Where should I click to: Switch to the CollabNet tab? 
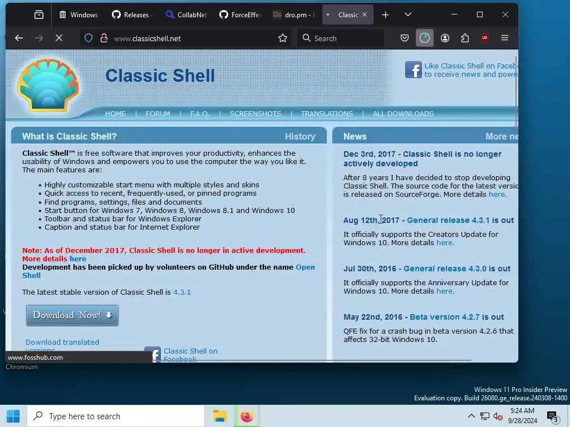pyautogui.click(x=186, y=15)
